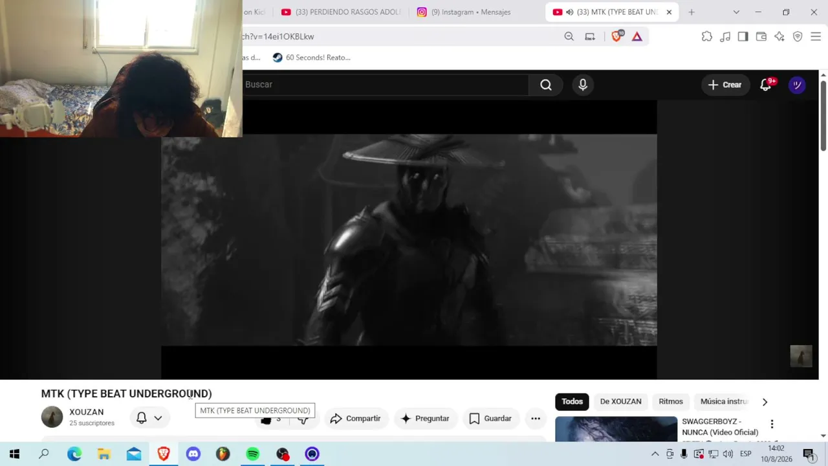Screen dimensions: 828x466
Task: Open SWAGGERBOYZ - NUNCA (Video Oficial) title
Action: coord(720,427)
